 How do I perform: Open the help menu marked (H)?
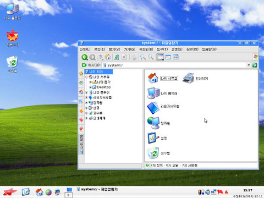209,50
